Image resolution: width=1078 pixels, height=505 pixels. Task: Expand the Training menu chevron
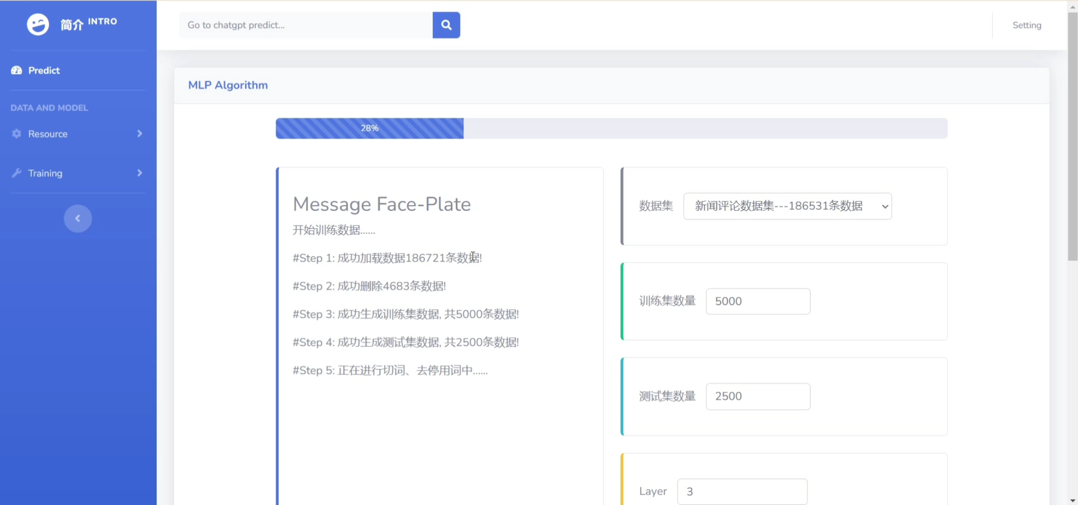tap(139, 173)
